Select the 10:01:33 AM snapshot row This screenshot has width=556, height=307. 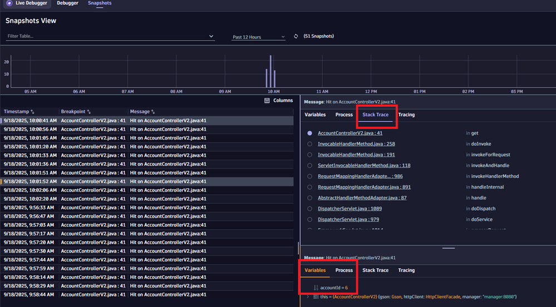[147, 155]
